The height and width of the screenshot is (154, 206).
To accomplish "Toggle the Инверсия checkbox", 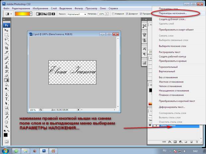I will tap(113, 14).
